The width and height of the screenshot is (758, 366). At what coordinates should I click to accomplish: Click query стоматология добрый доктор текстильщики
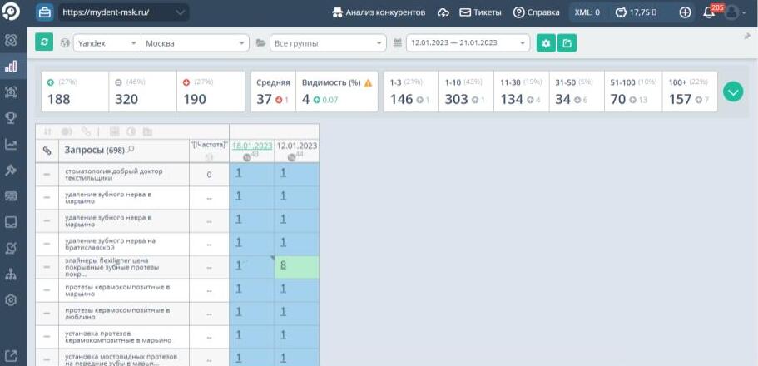pos(114,175)
